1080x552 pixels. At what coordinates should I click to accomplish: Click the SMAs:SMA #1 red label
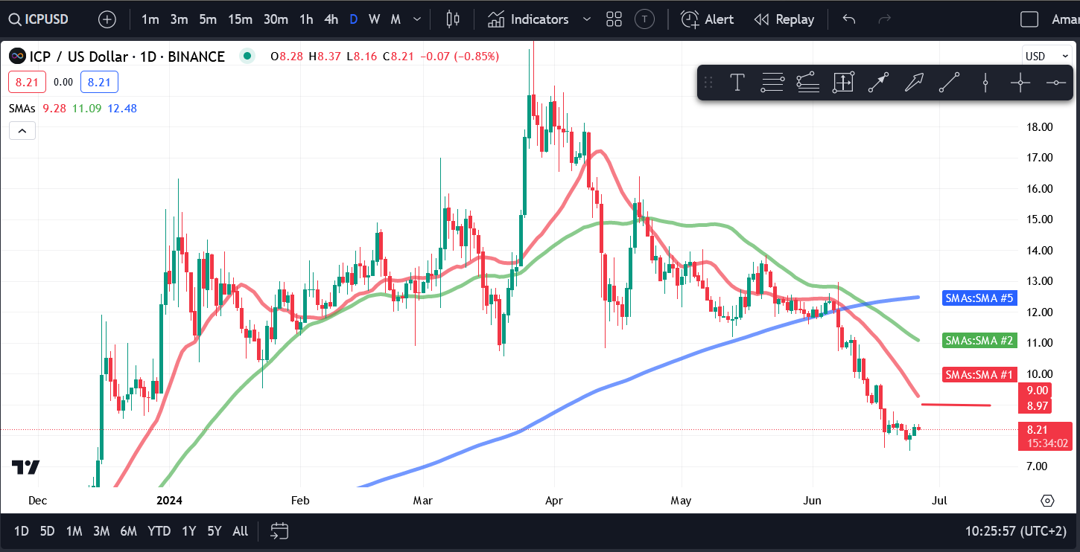point(979,375)
